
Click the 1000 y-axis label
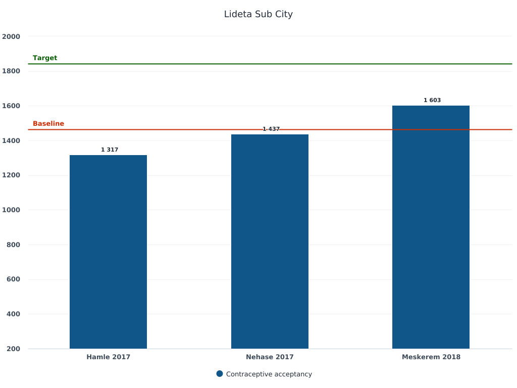pyautogui.click(x=11, y=210)
